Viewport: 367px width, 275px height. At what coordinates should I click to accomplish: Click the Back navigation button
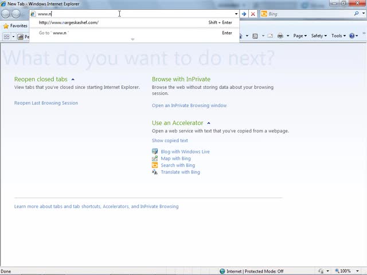tap(6, 14)
